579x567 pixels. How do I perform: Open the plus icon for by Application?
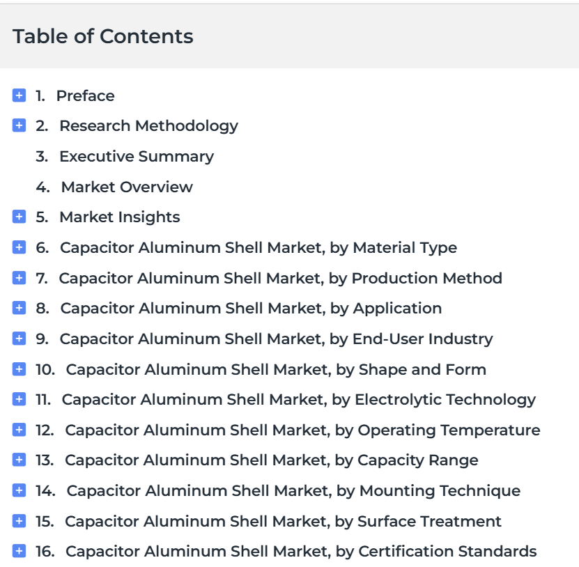point(20,308)
